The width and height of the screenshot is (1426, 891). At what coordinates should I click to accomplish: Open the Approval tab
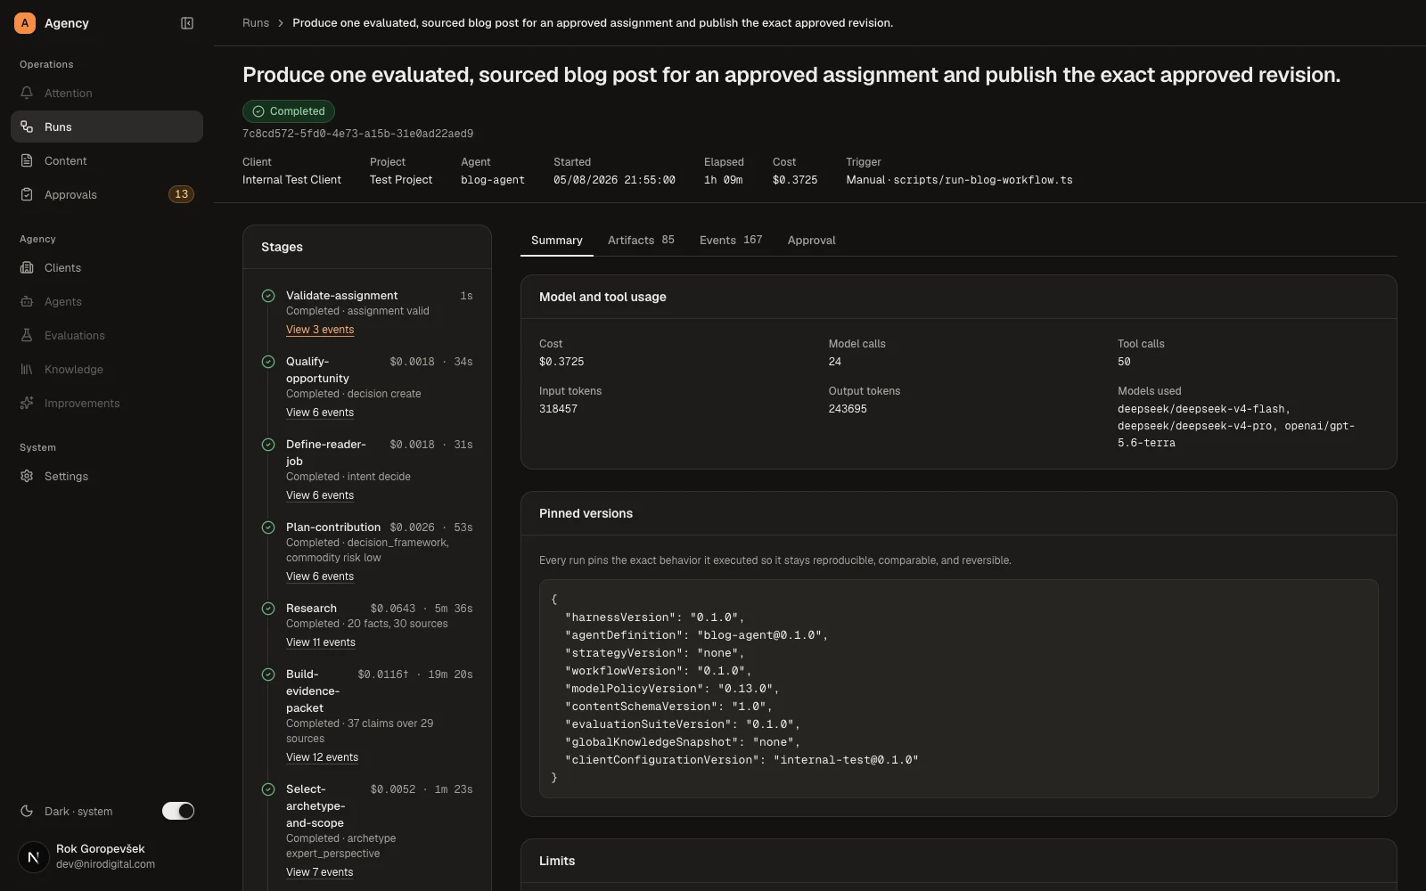812,241
